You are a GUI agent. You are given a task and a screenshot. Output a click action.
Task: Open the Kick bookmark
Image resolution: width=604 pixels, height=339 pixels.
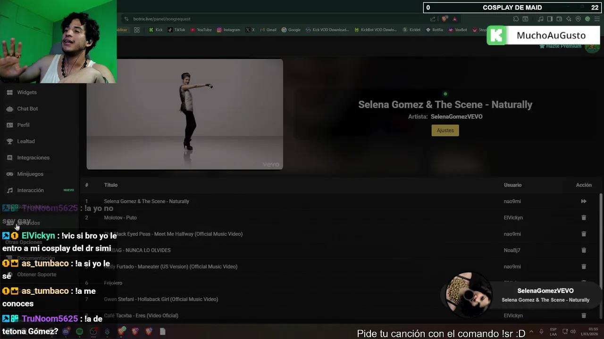(x=155, y=30)
